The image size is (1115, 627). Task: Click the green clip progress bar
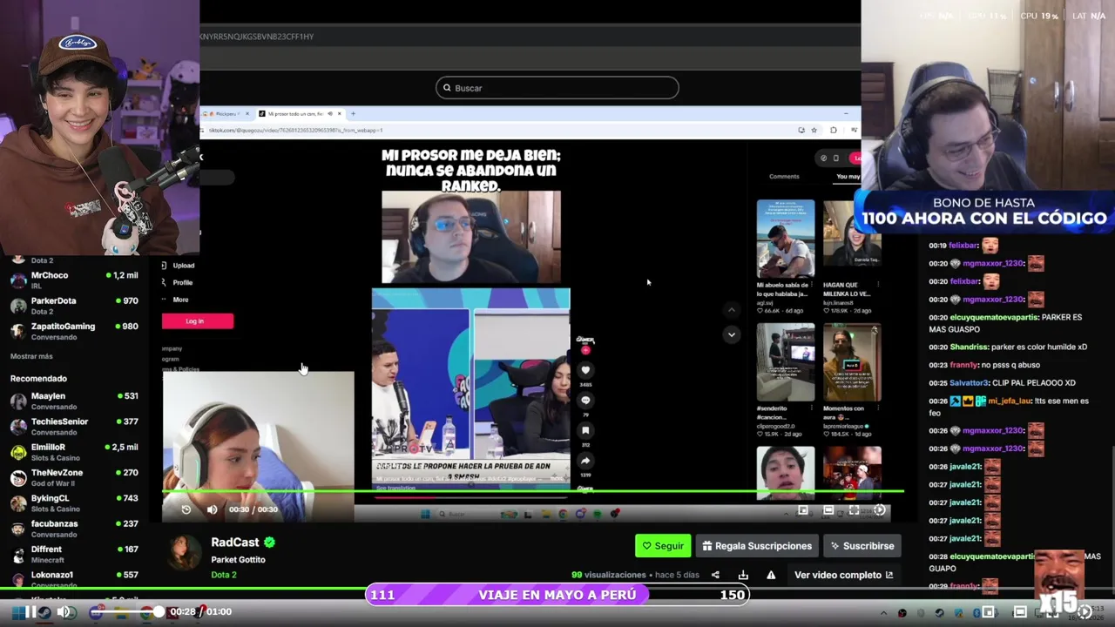pos(533,492)
